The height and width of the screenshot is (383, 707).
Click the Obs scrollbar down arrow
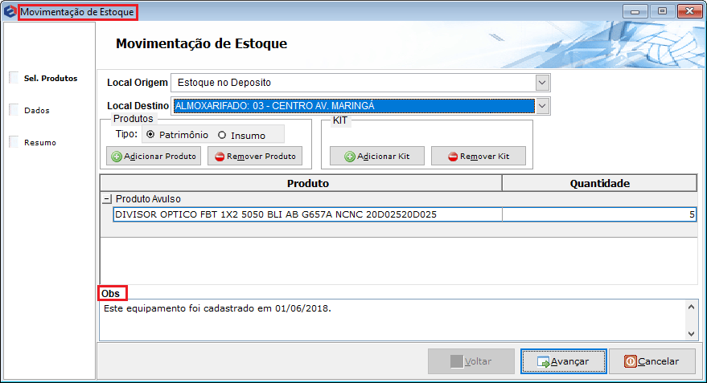coord(691,334)
